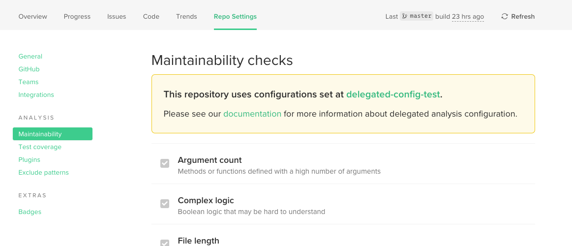Viewport: 572px width, 246px height.
Task: Open General settings in sidebar
Action: click(x=30, y=56)
